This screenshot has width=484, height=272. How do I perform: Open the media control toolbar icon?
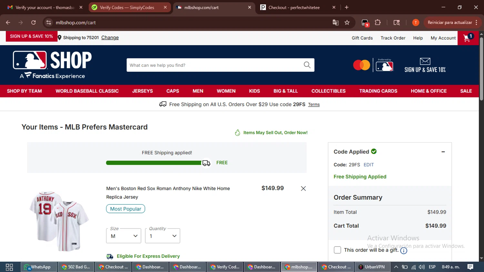pyautogui.click(x=397, y=23)
